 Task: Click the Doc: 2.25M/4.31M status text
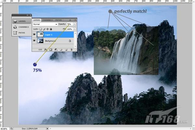click(30, 128)
